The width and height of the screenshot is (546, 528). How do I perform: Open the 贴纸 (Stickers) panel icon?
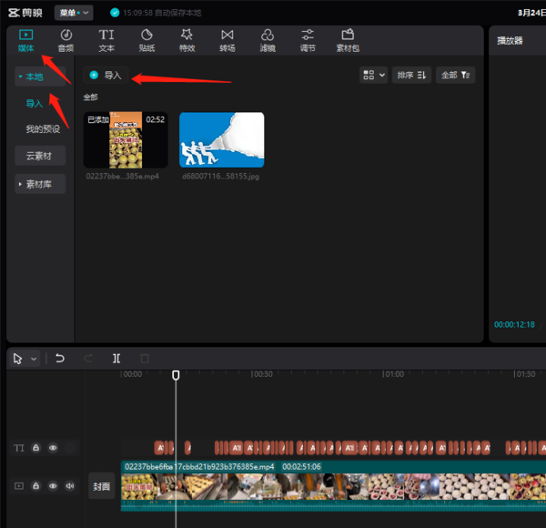click(x=147, y=40)
